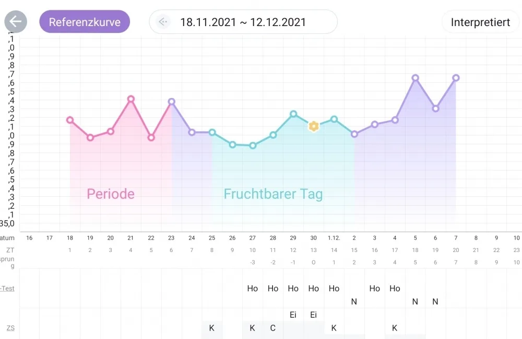522x339 pixels.
Task: Click the data point on 29 November
Action: pos(293,114)
